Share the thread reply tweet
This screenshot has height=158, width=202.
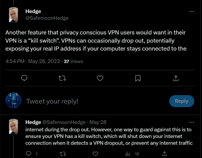[x=164, y=153]
